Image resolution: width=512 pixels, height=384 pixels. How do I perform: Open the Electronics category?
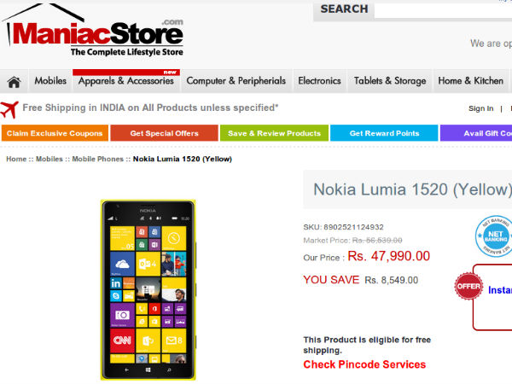(x=319, y=81)
